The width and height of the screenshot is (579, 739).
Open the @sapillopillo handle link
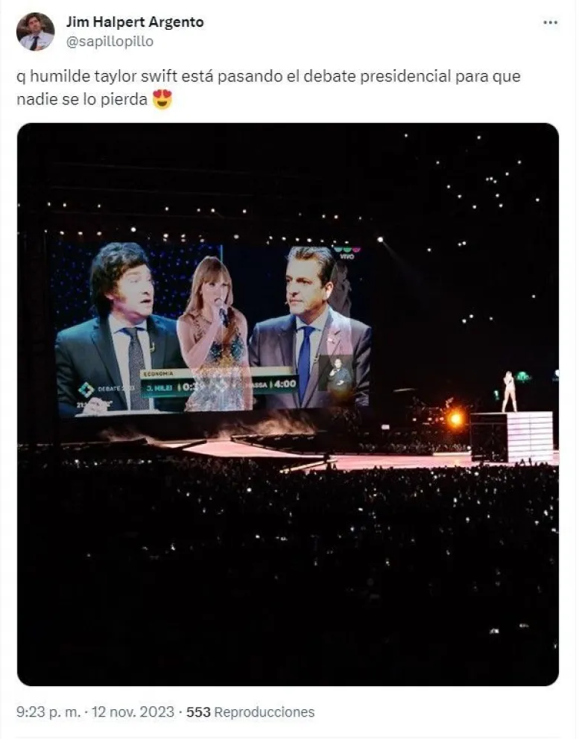coord(110,42)
